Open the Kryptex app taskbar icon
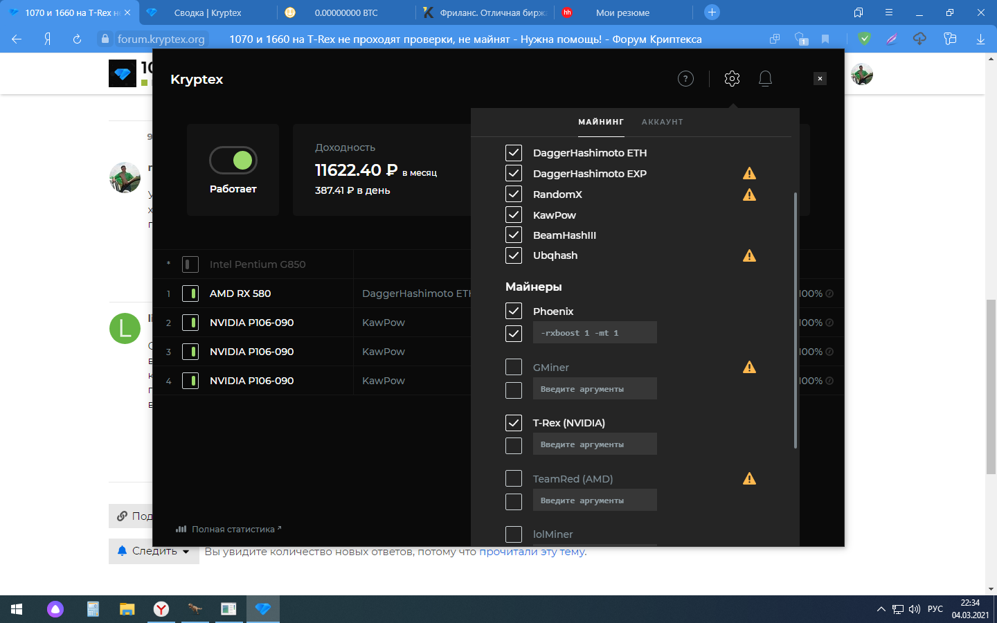997x623 pixels. 262,609
